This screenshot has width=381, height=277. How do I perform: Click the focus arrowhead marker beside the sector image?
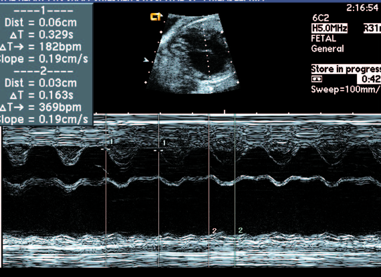(x=146, y=60)
